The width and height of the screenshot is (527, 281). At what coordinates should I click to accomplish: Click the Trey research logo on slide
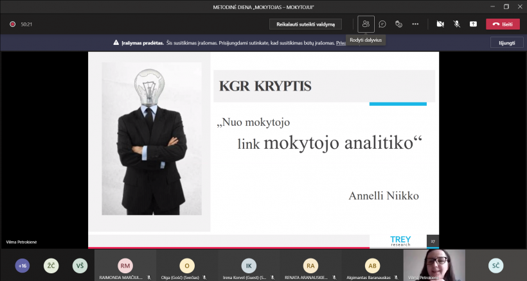click(400, 241)
